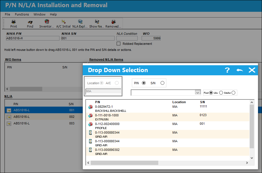Select icon for part 0-113-000890302
The width and height of the screenshot is (262, 173).
coord(90,150)
